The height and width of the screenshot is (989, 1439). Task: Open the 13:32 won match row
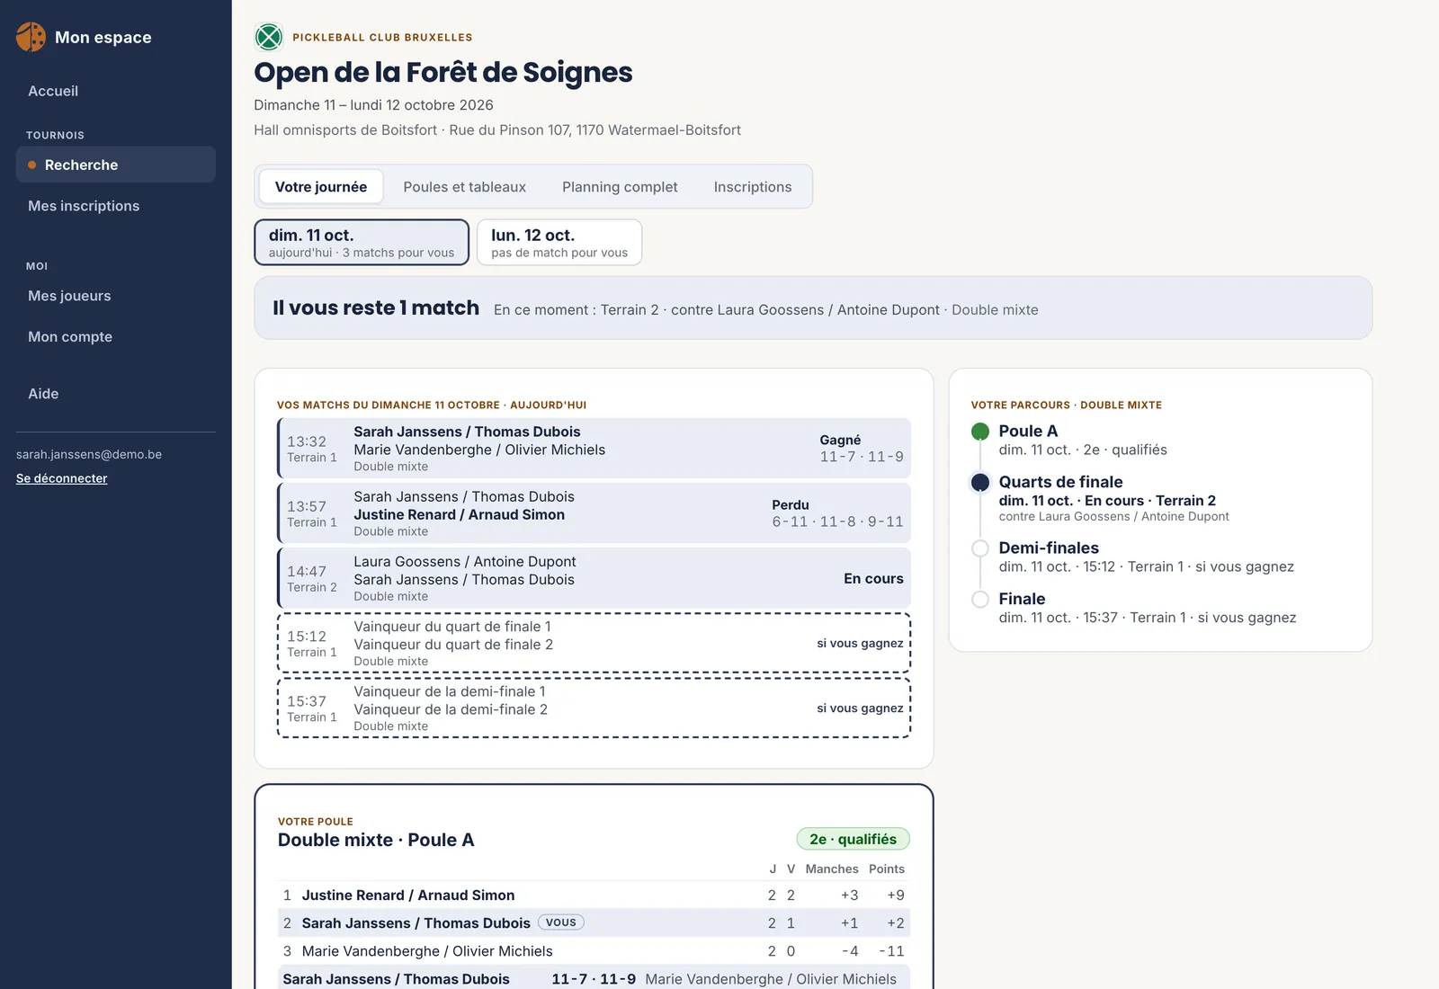point(594,449)
